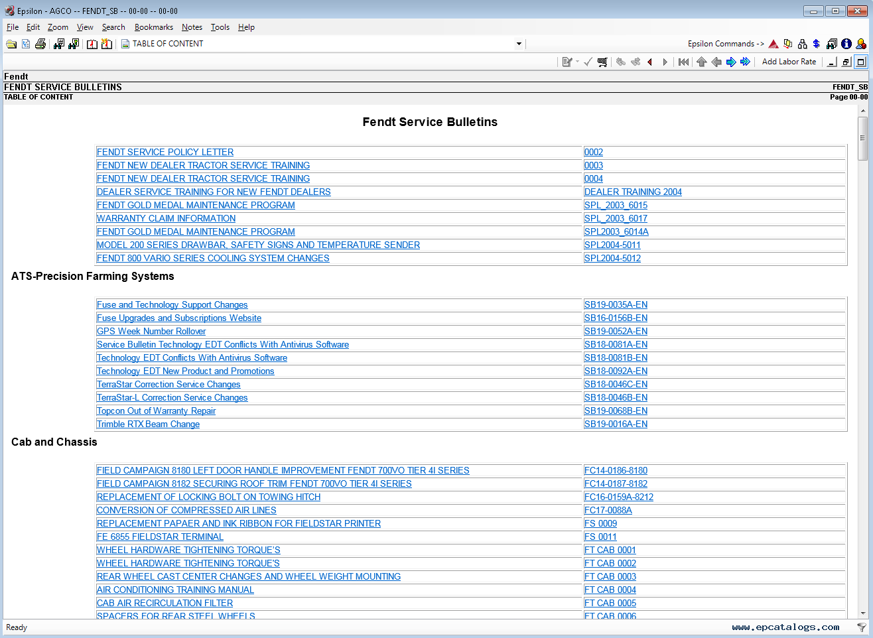Click the blue dollar sign icon
The width and height of the screenshot is (873, 638).
pyautogui.click(x=817, y=44)
